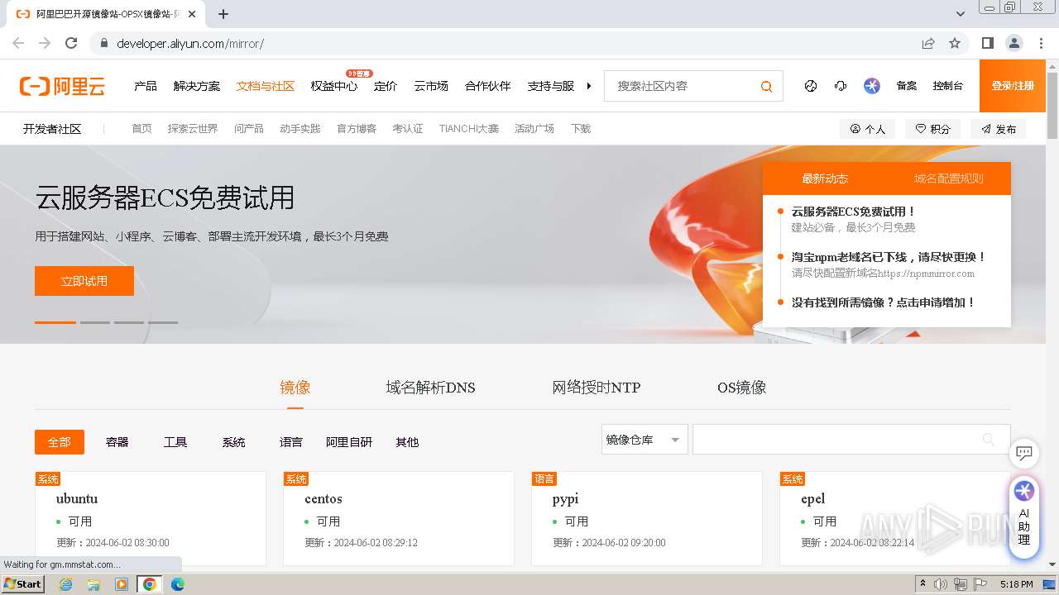Viewport: 1059px width, 595px height.
Task: Open the Chrome profile icon
Action: (1014, 43)
